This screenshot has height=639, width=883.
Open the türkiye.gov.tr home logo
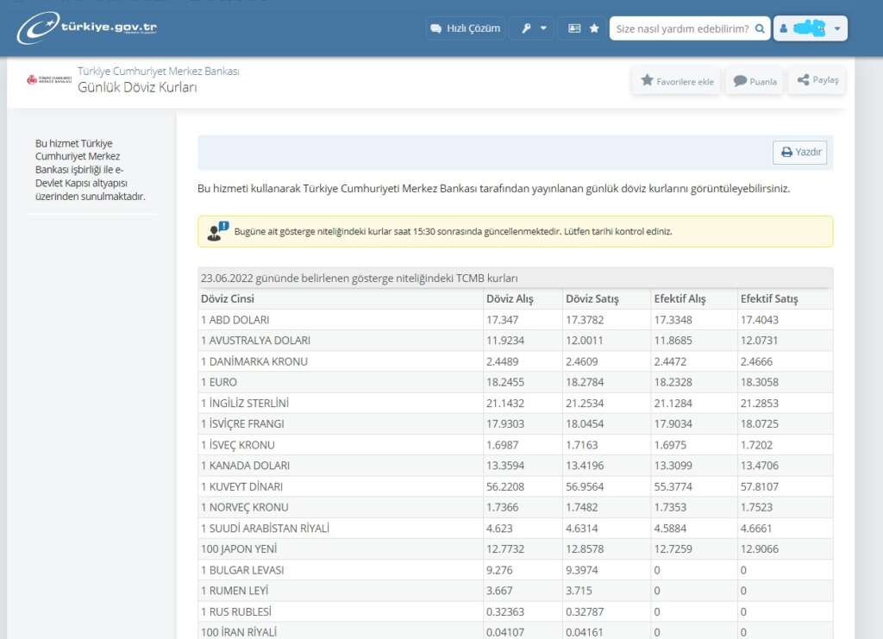click(x=87, y=28)
